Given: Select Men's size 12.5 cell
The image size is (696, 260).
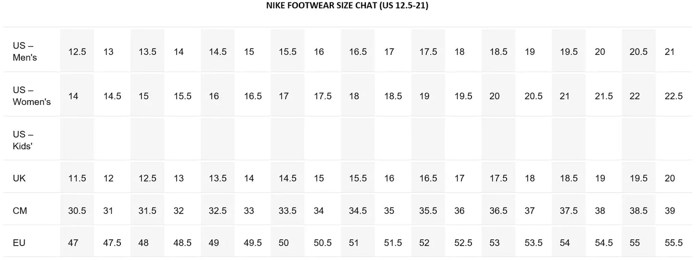Looking at the screenshot, I should 77,52.
